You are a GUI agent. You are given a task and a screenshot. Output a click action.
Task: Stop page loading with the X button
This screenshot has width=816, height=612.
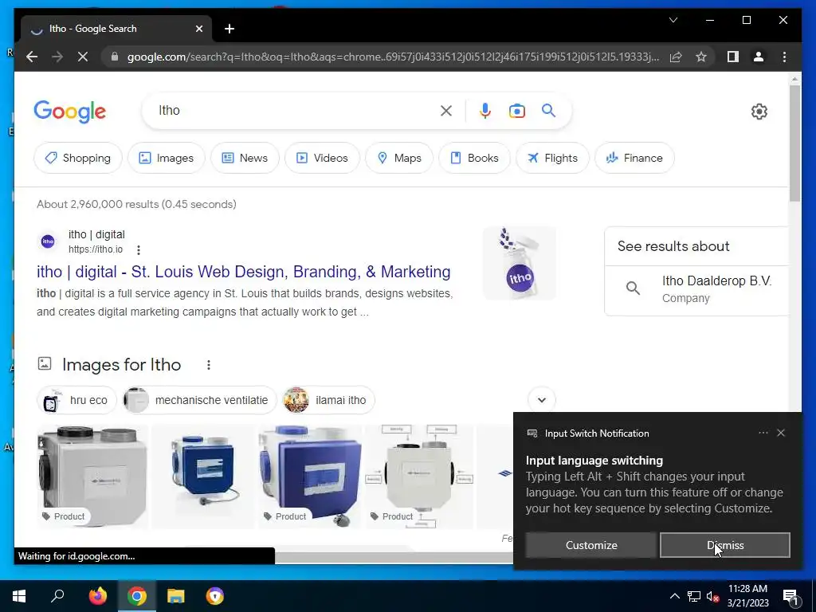[x=83, y=57]
